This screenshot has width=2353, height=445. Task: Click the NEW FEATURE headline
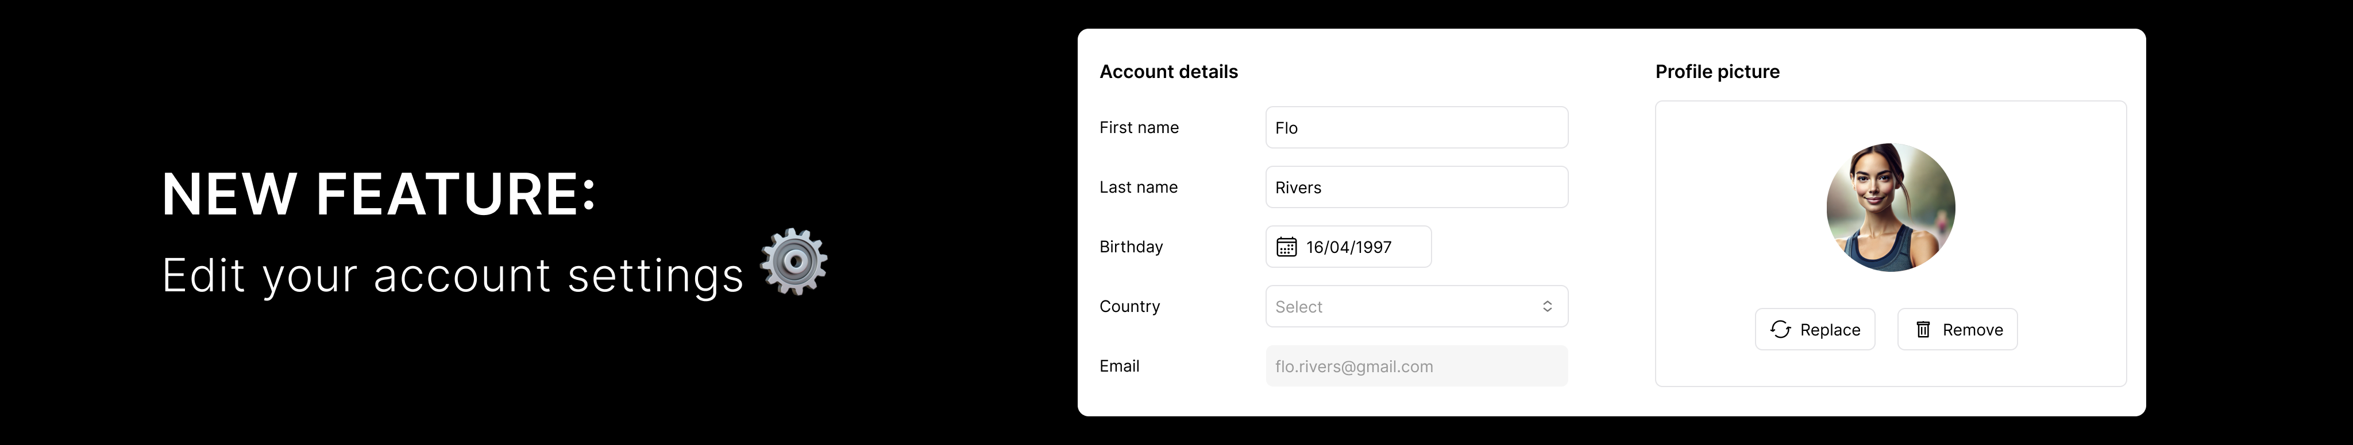tap(378, 193)
